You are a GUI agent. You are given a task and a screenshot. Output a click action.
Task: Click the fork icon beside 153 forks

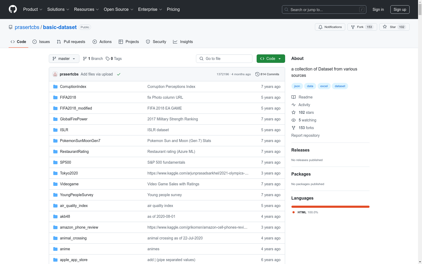[x=294, y=128]
